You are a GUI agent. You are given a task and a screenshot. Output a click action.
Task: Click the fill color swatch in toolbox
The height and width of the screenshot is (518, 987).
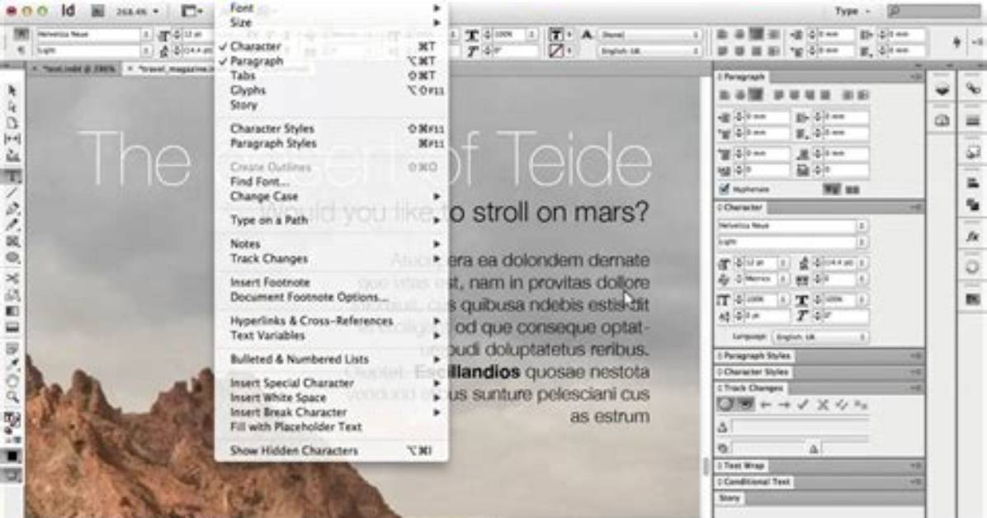pyautogui.click(x=11, y=417)
